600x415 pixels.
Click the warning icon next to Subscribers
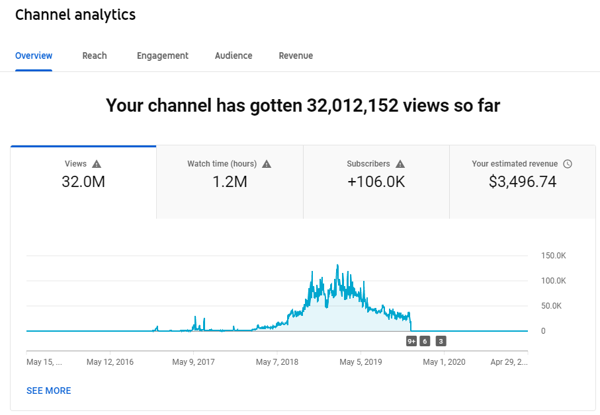[x=400, y=164]
